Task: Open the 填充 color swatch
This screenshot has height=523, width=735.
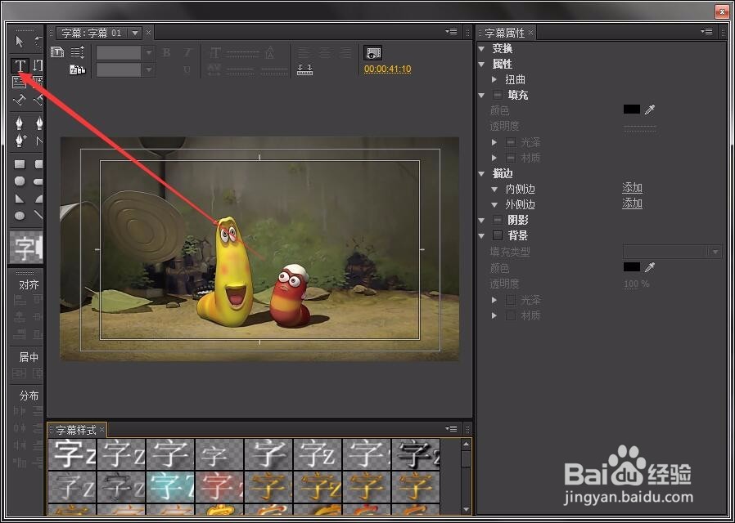Action: click(632, 110)
